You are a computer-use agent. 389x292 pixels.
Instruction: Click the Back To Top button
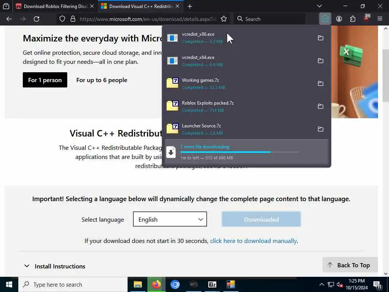coord(350,265)
